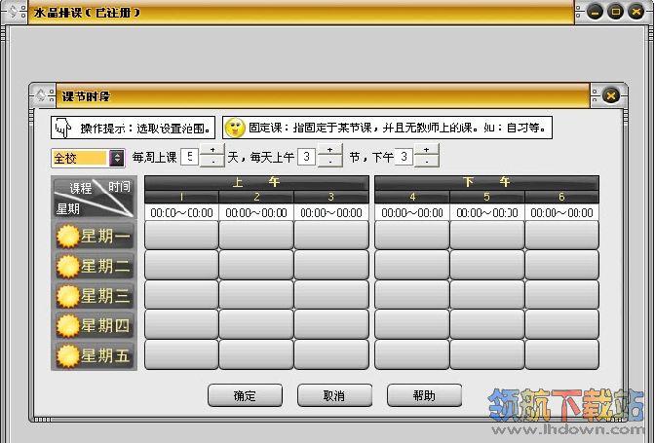Select 星期三 period 5 cell
Screen dimensions: 655x443
(487, 295)
